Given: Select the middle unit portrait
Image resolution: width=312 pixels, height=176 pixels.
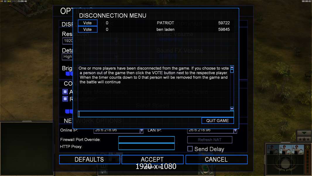Looking at the screenshot, I should 285,150.
